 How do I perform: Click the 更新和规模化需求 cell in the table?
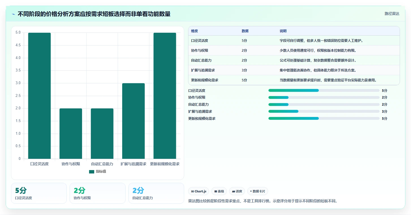click(205, 80)
